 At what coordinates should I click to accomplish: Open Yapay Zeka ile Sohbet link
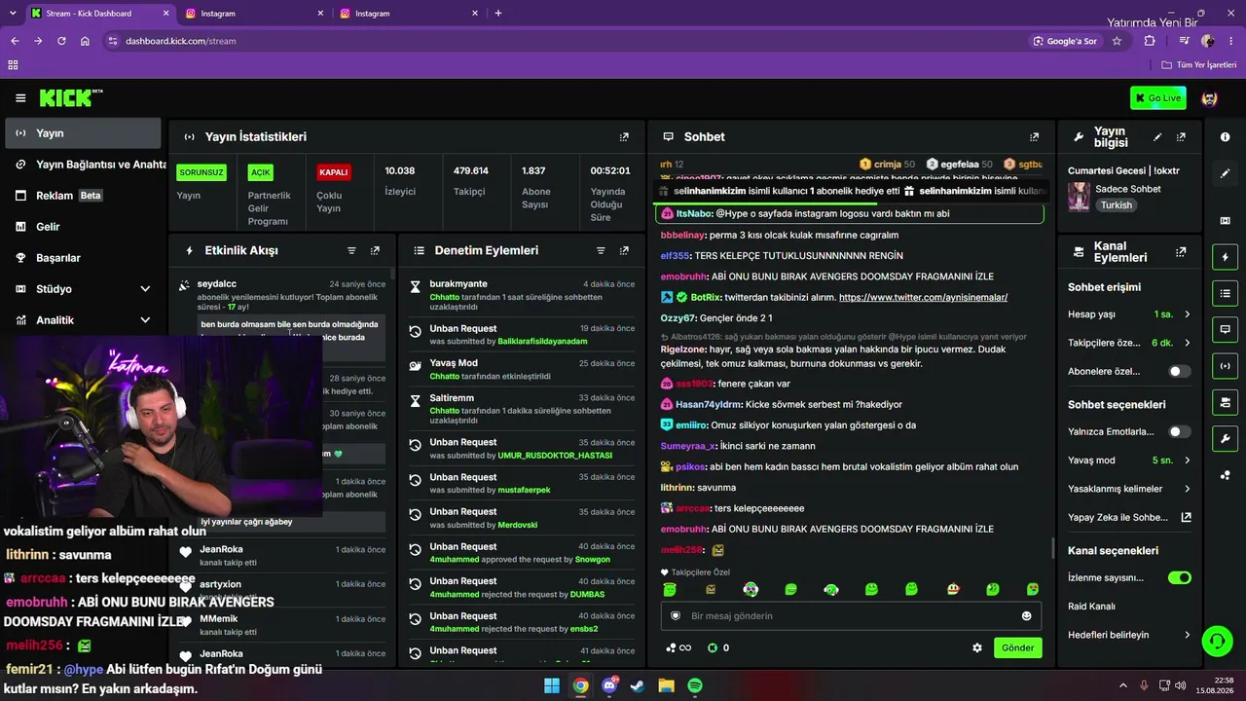coord(1129,518)
